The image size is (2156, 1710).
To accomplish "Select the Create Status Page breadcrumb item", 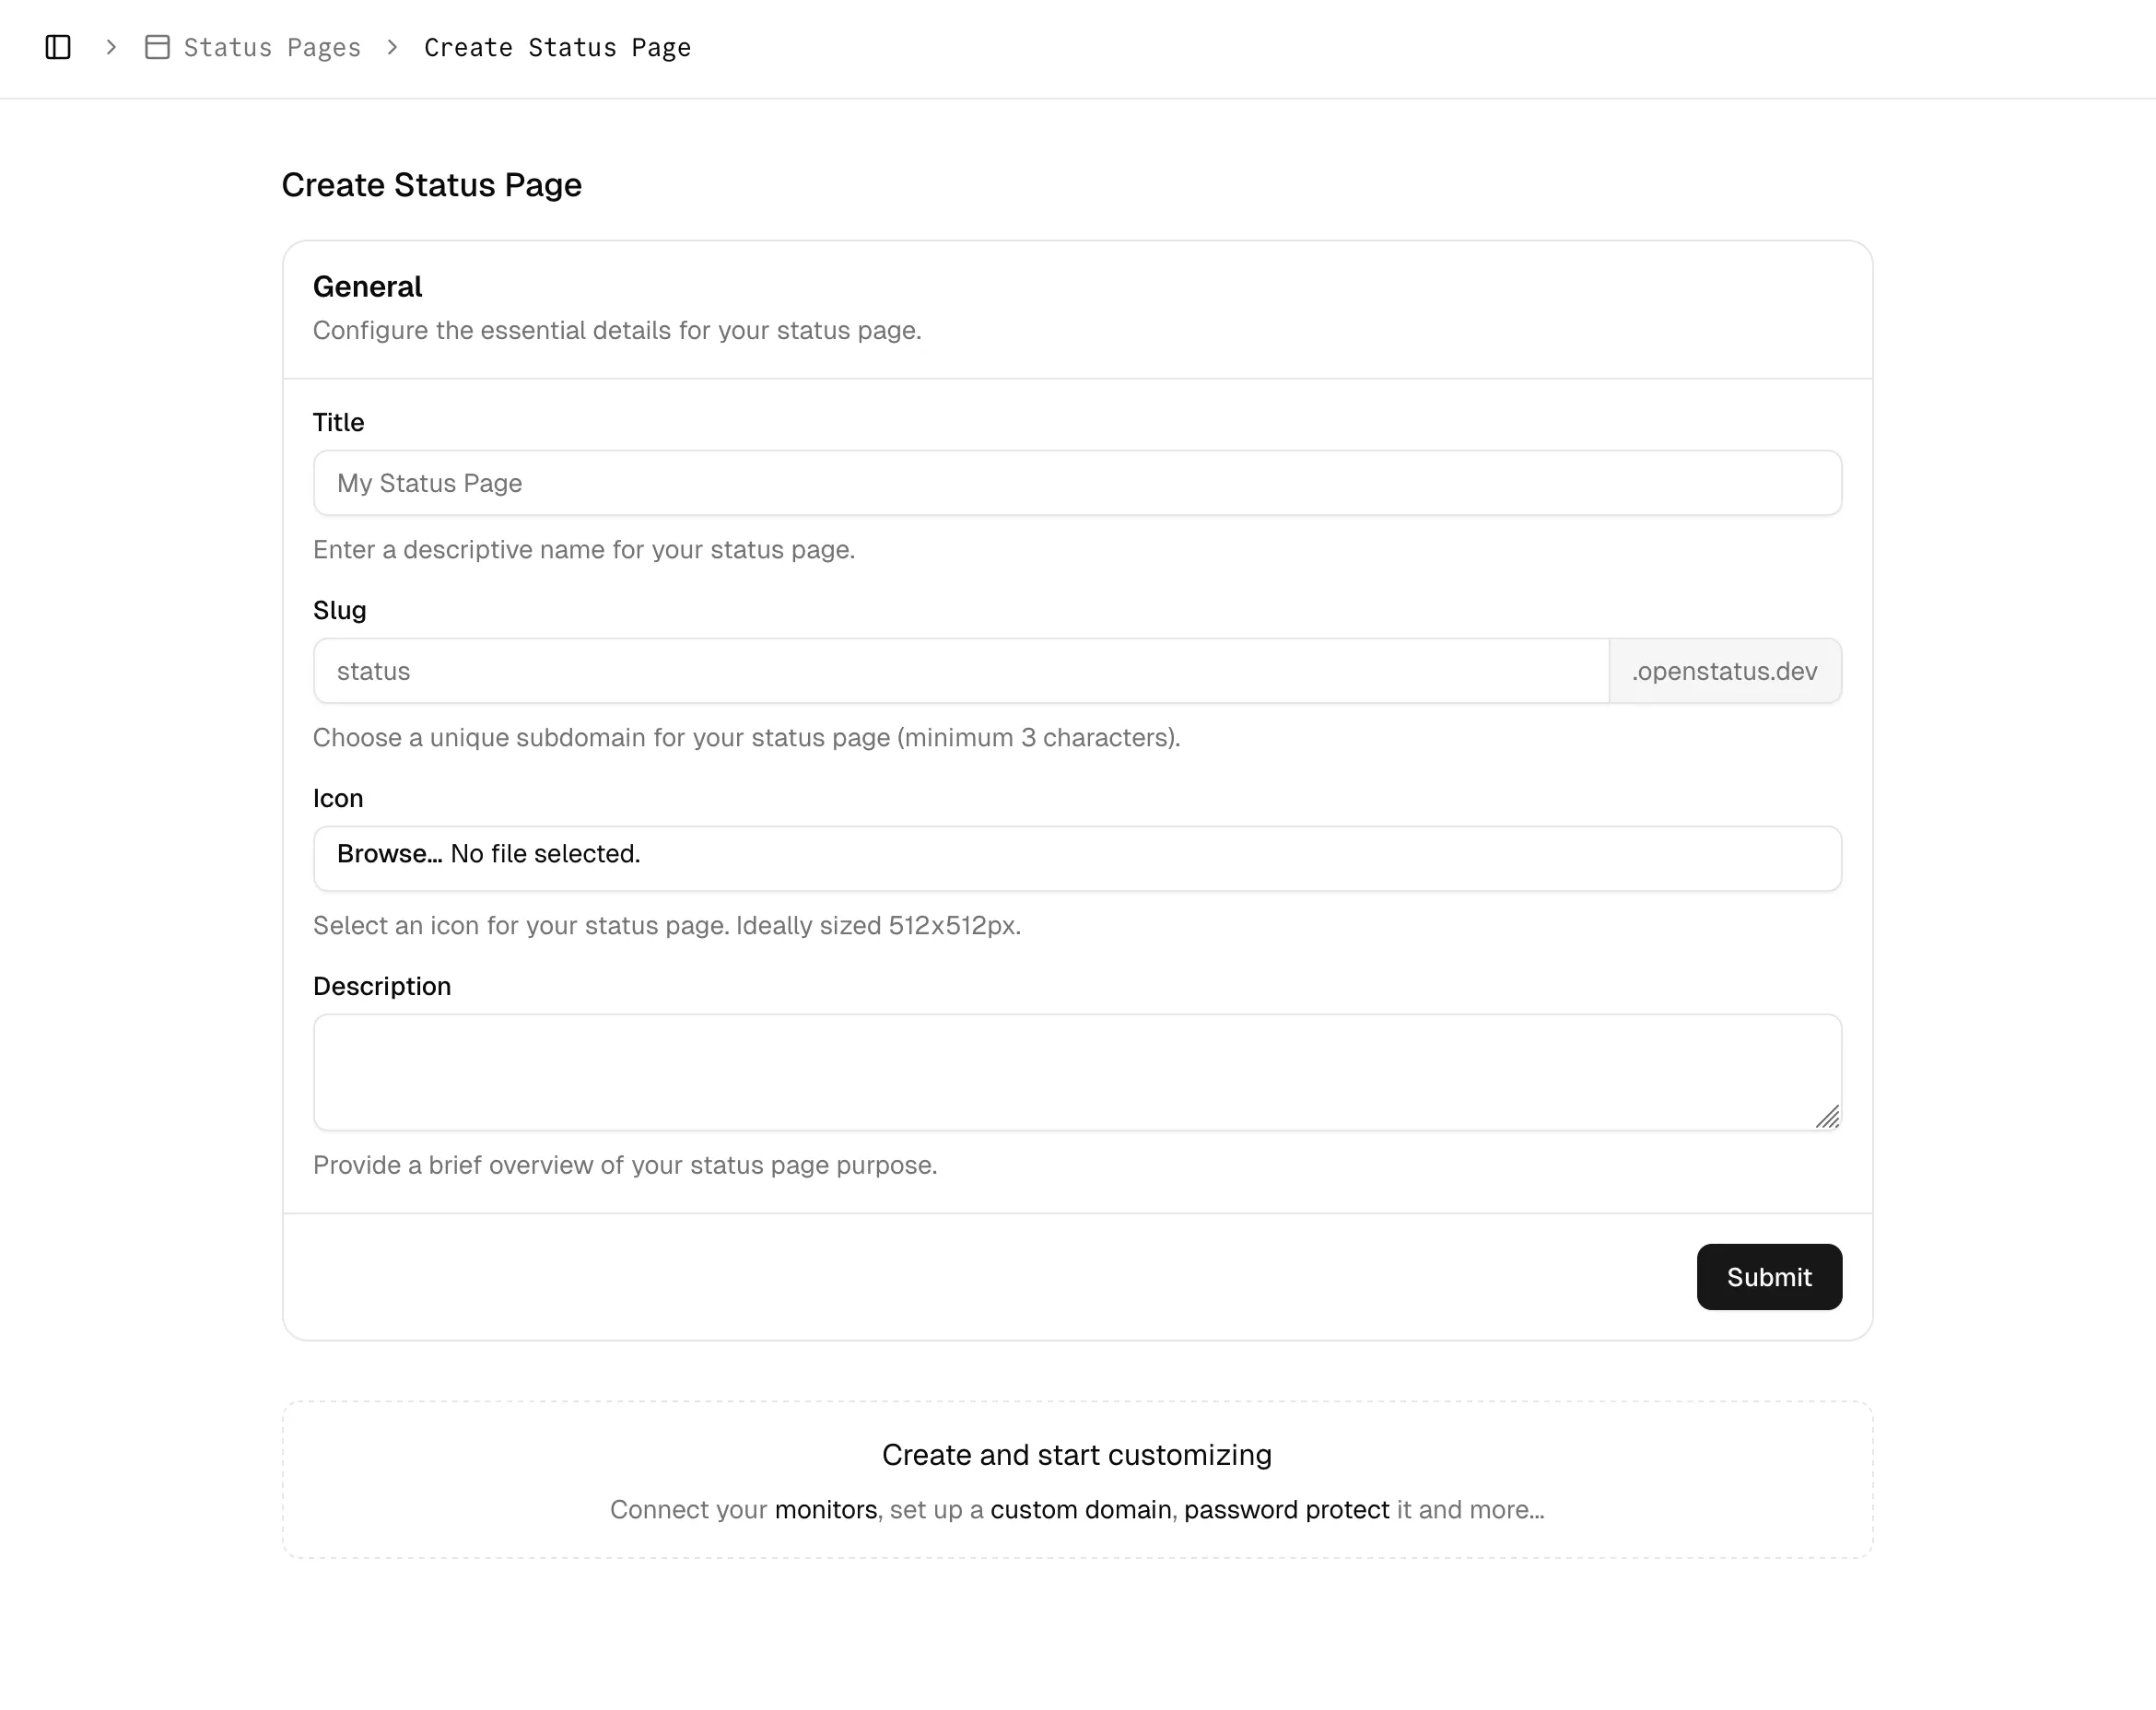I will point(557,47).
